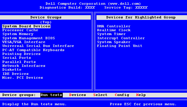Open the Devices menu
The height and width of the screenshot is (107, 187).
point(78,95)
